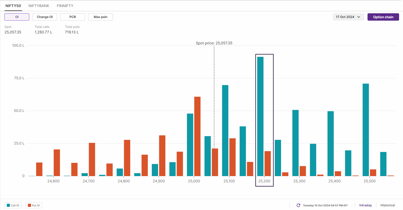Click the 100.0 L y-axis label
403x210 pixels.
pos(18,45)
